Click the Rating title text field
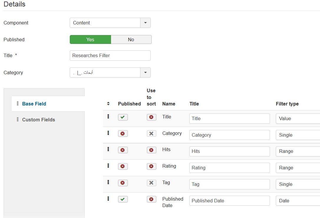Image resolution: width=320 pixels, height=218 pixels. pyautogui.click(x=229, y=168)
